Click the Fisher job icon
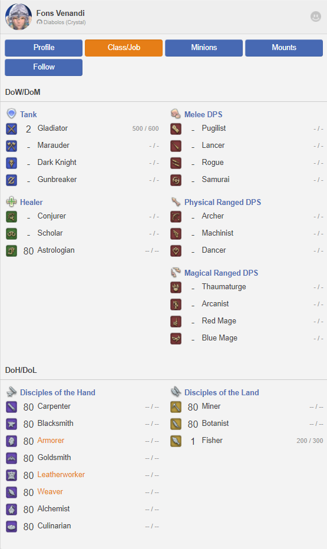This screenshot has width=327, height=549. (176, 441)
